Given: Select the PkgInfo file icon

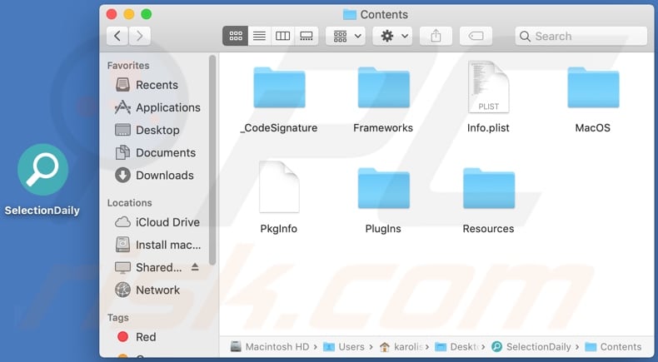Looking at the screenshot, I should pyautogui.click(x=279, y=187).
